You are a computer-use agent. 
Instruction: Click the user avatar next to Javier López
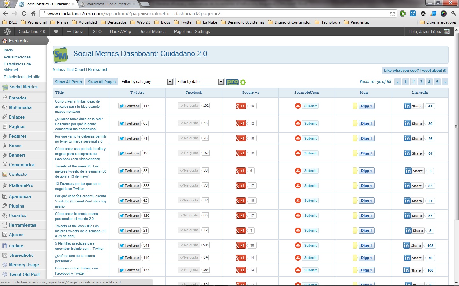[x=447, y=31]
